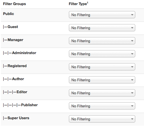Open the Administrator filter type dropdown
Screen dimensions: 144x128
coord(102,54)
